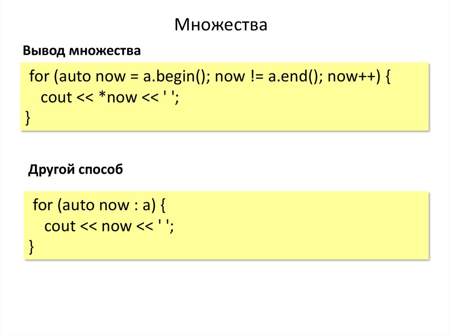Select the "Вывод множества" heading
This screenshot has width=449, height=336.
(82, 51)
